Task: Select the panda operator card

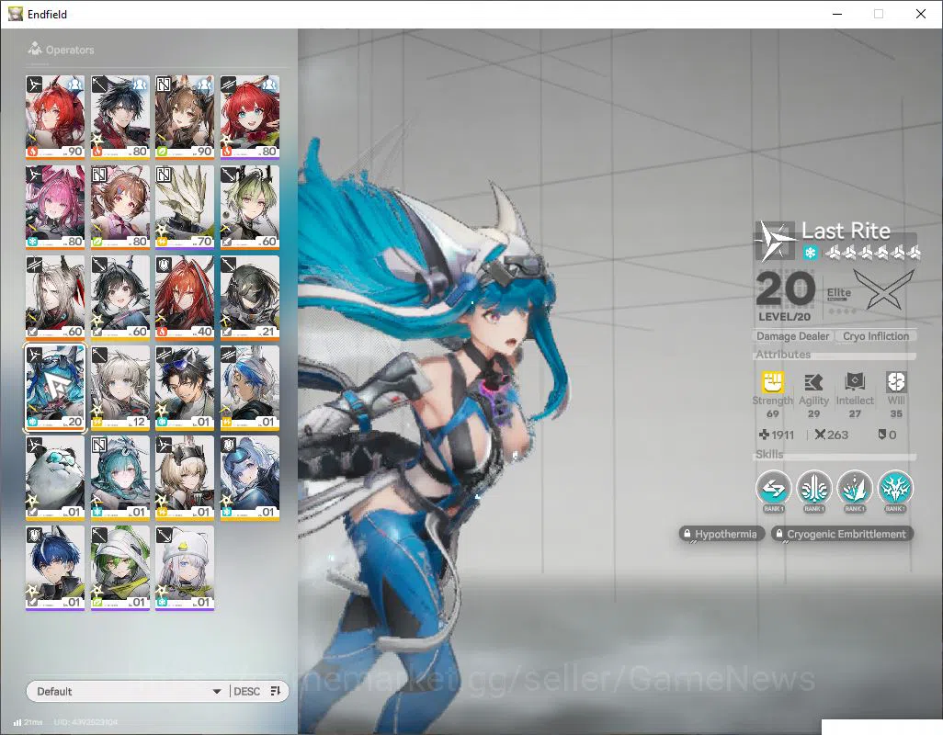Action: 55,478
